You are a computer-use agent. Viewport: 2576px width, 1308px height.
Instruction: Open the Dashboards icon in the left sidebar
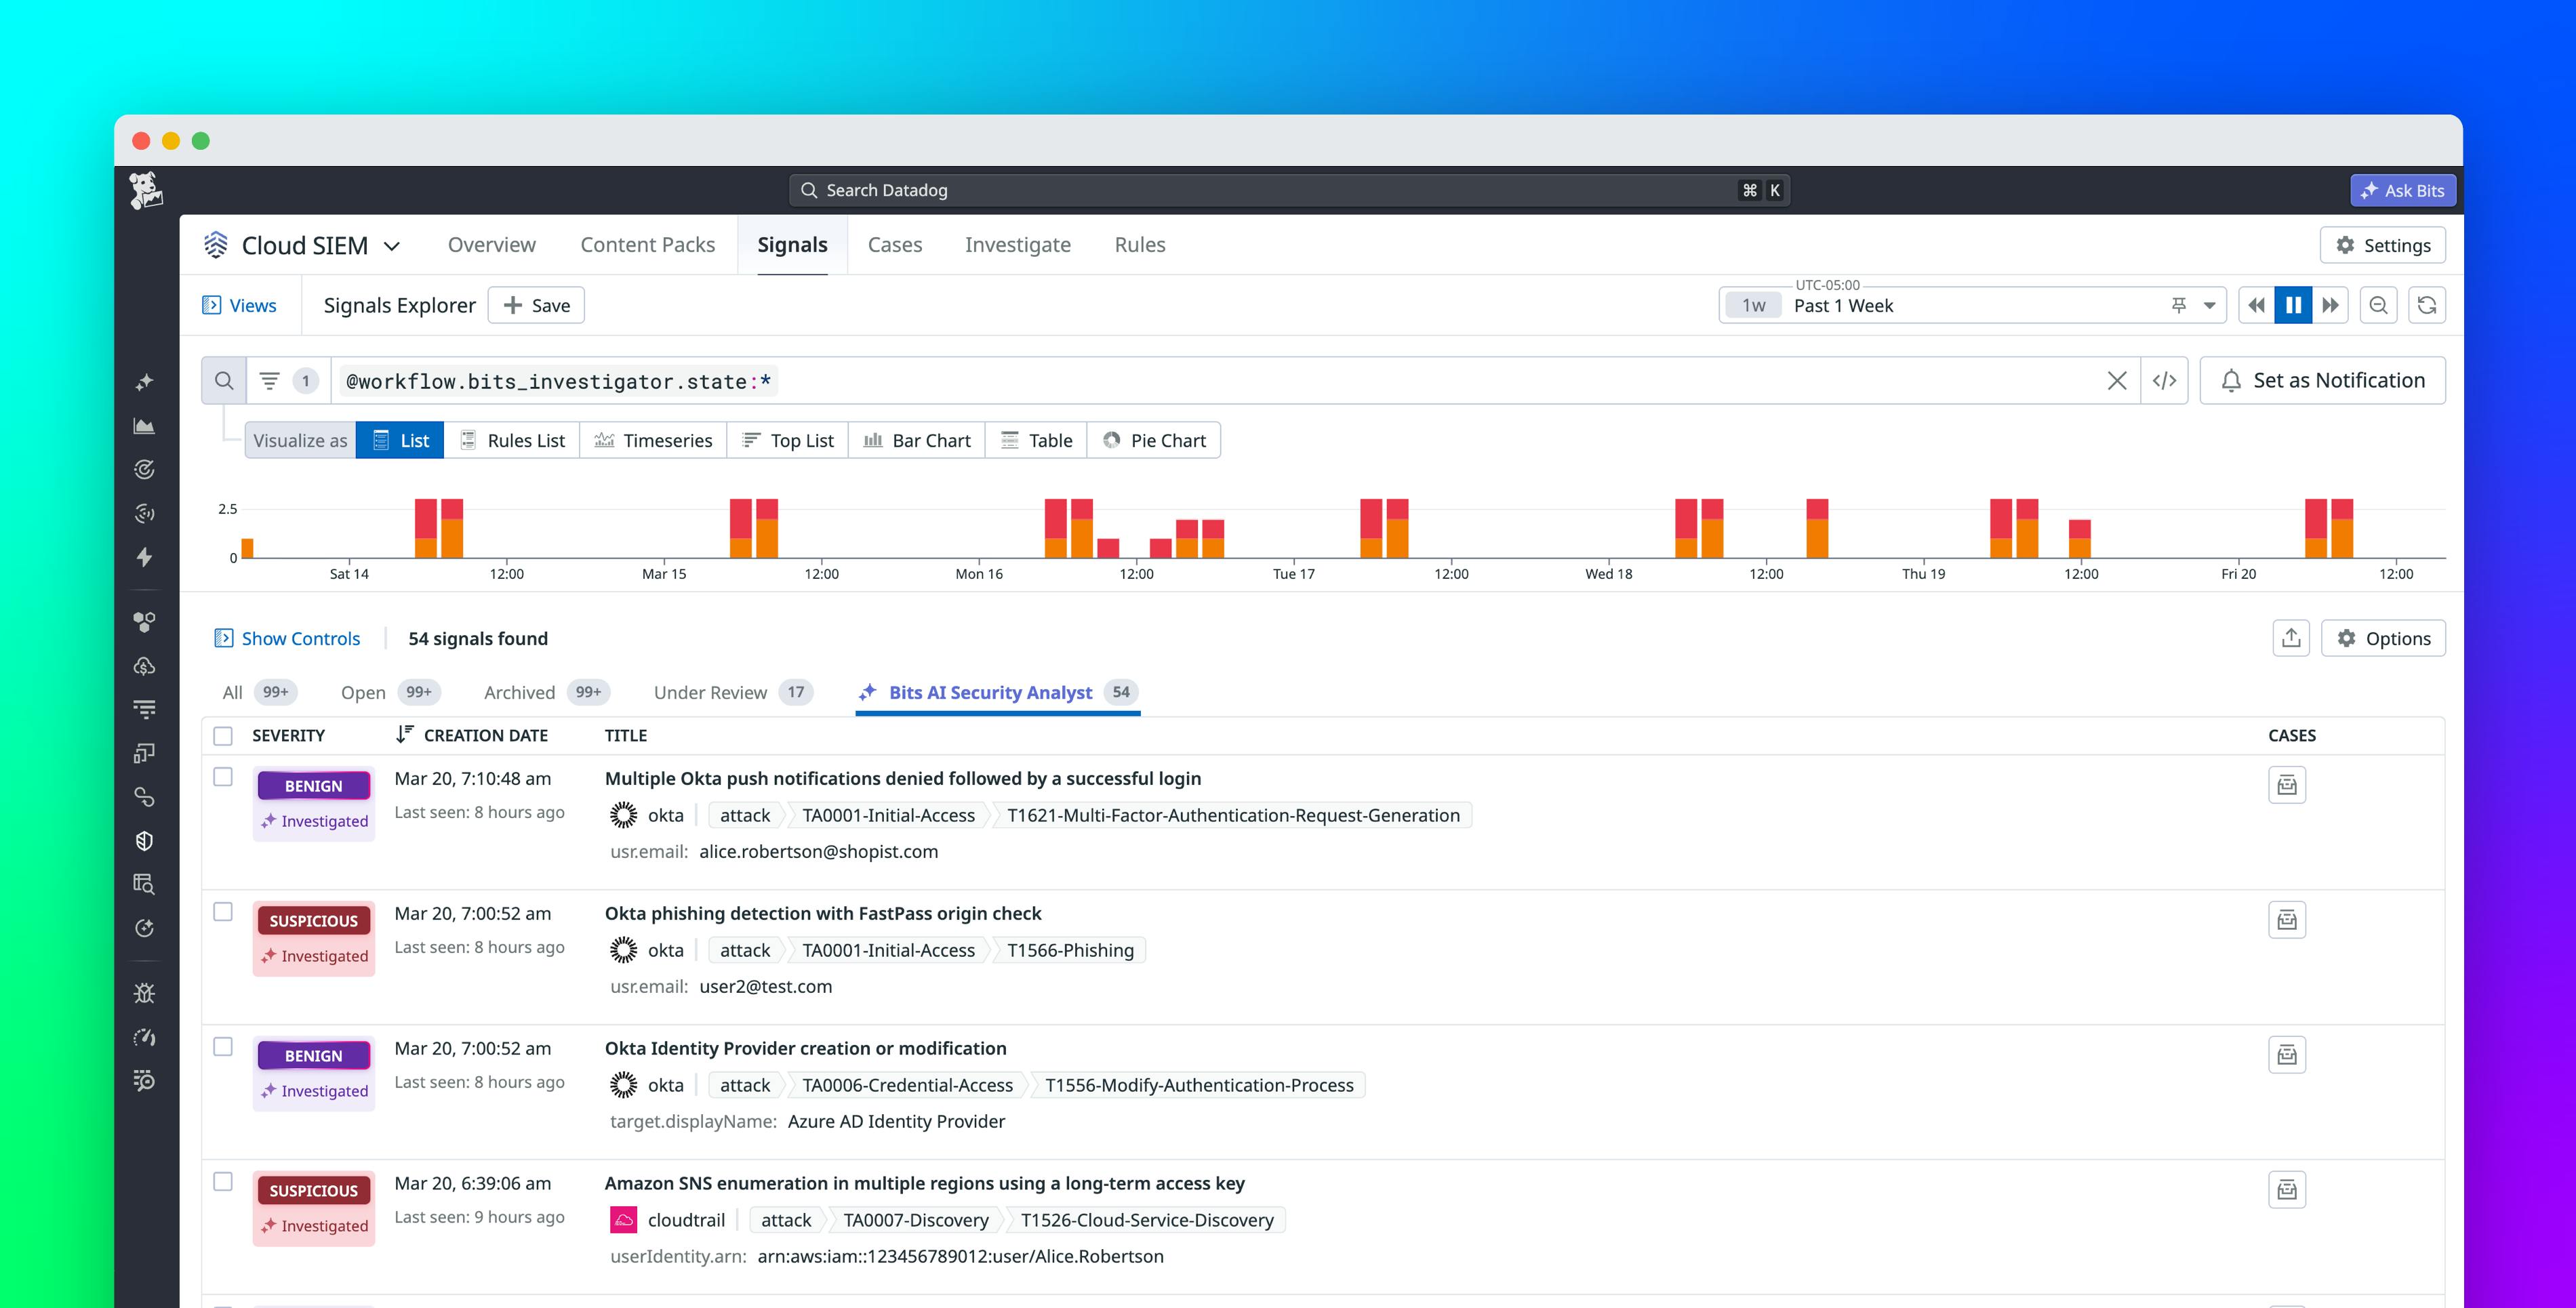144,425
